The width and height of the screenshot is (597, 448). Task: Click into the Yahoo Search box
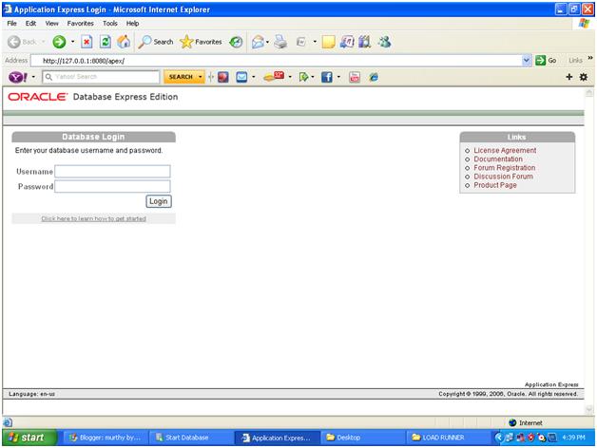click(102, 77)
